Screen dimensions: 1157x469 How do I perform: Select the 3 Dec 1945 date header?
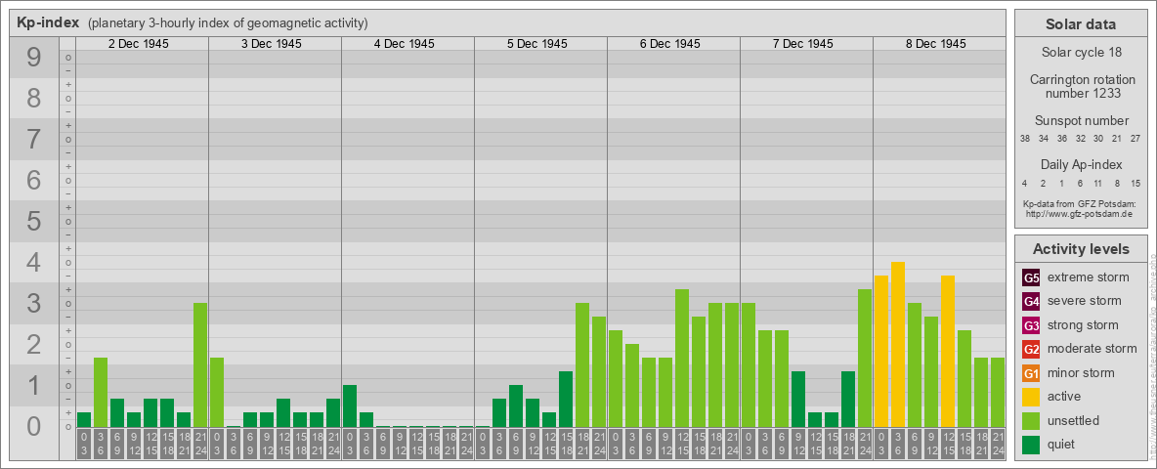[271, 44]
